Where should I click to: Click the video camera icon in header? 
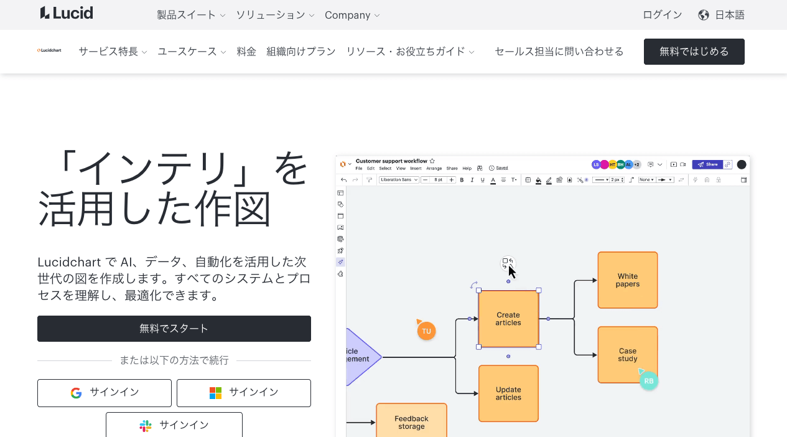[683, 164]
